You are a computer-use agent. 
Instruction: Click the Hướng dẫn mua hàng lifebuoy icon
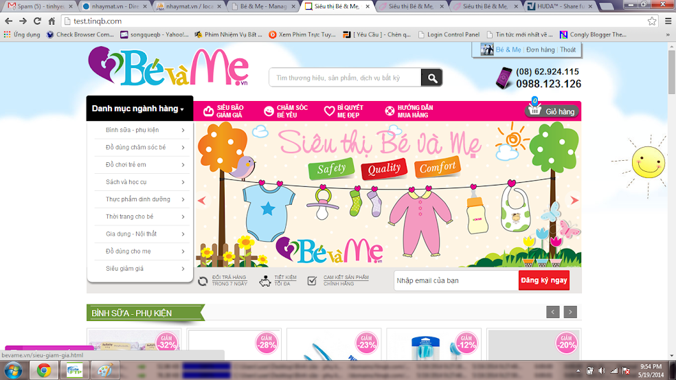tap(390, 111)
